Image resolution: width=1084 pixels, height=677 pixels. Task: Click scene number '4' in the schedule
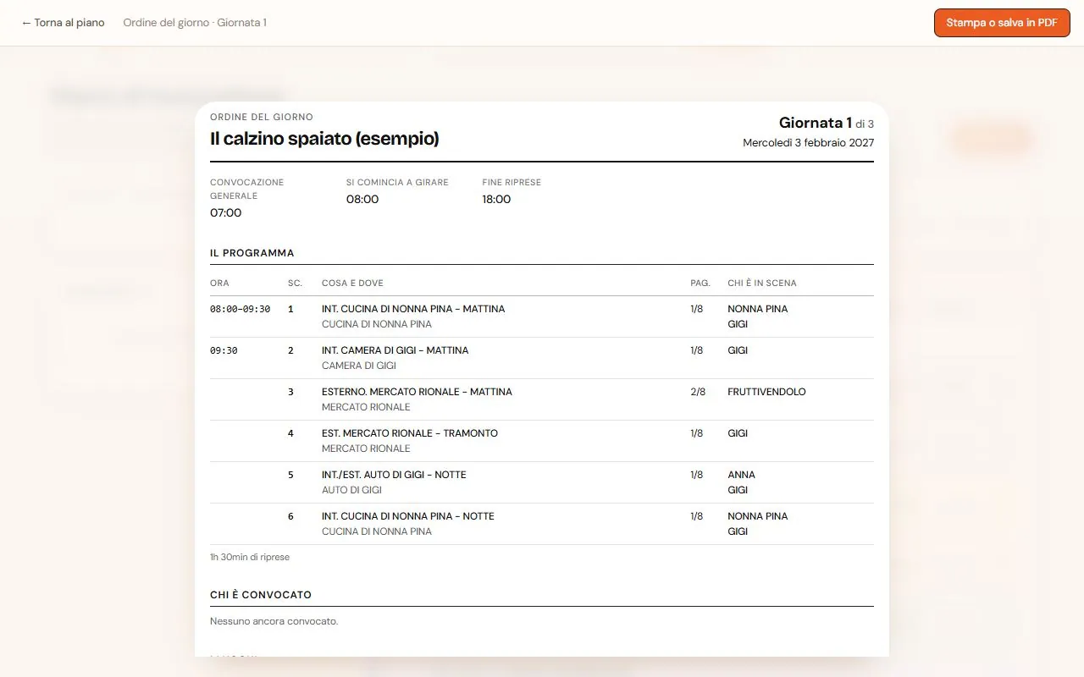290,433
